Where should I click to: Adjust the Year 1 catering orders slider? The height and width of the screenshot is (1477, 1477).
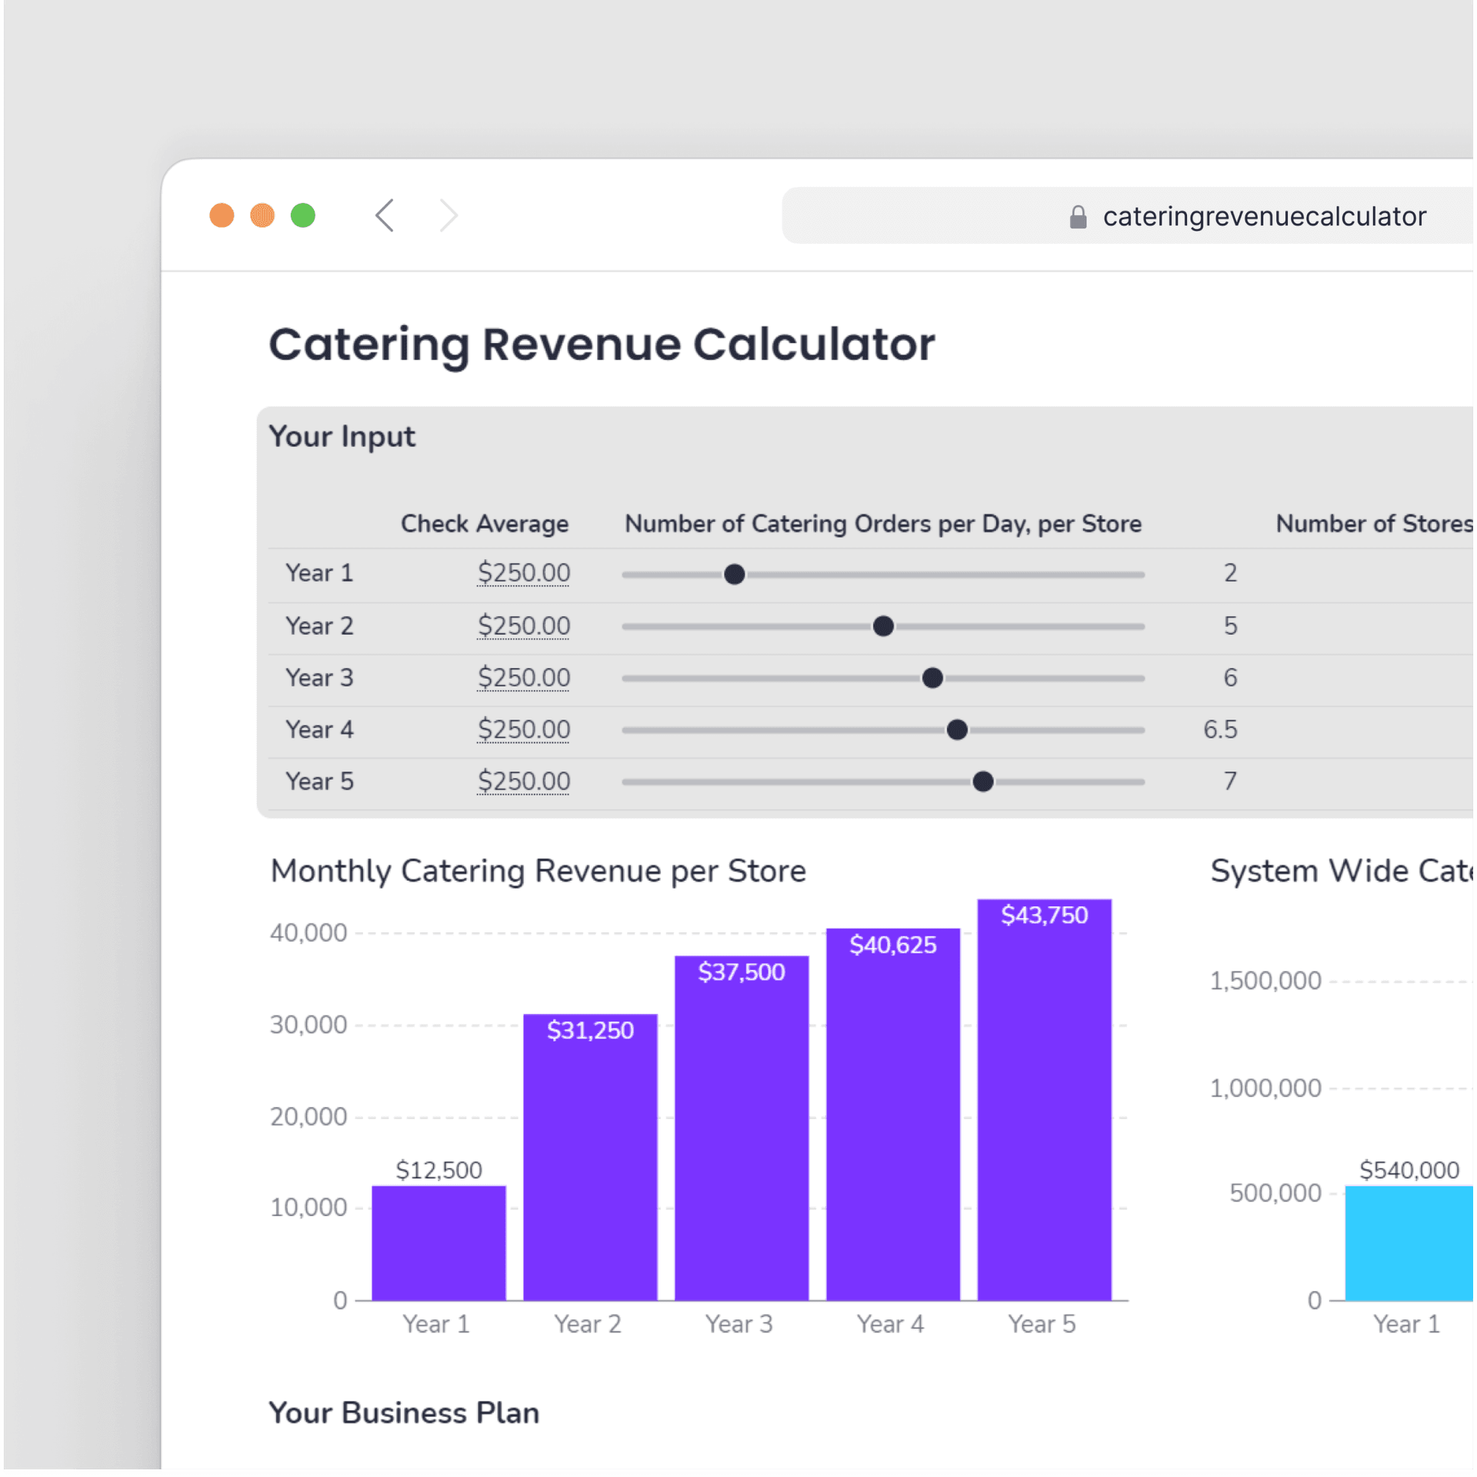[x=736, y=575]
